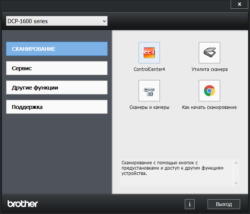Go to the Поддержка section
Image resolution: width=250 pixels, height=214 pixels.
57,107
